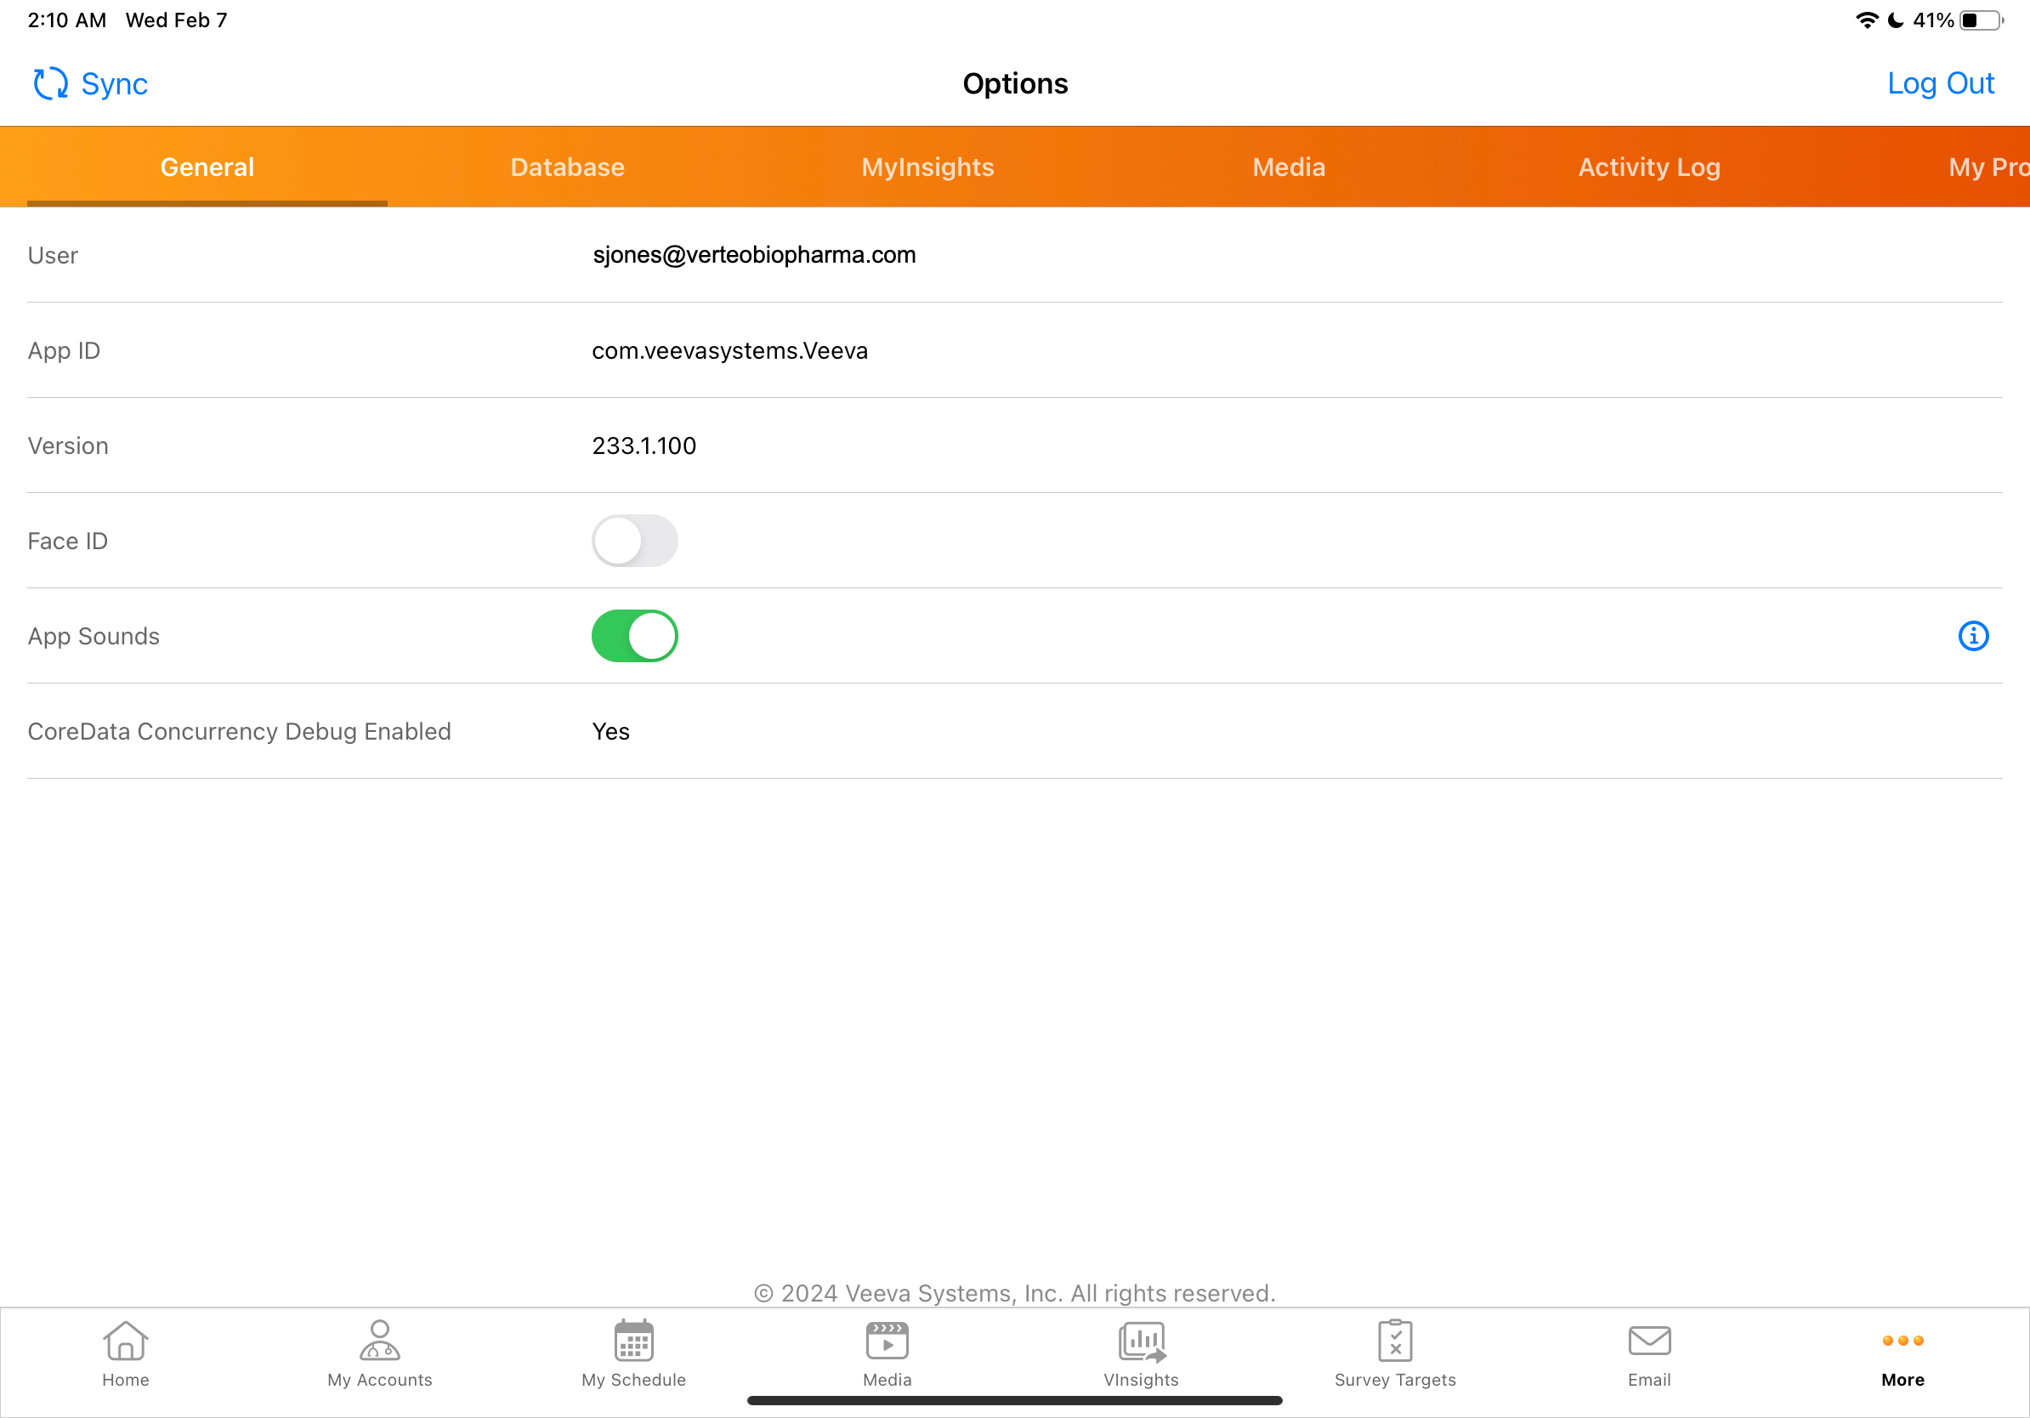Select the Media tab in orange bar

point(1288,167)
